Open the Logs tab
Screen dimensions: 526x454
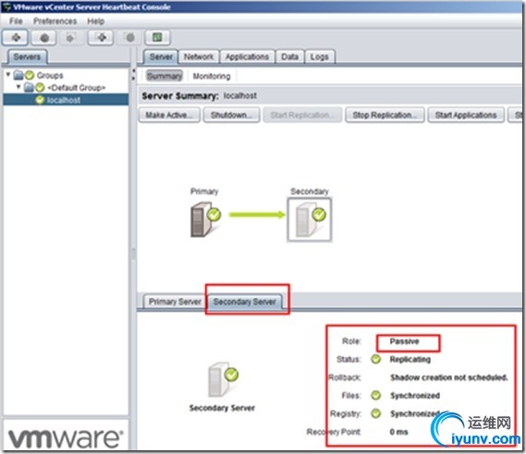319,56
